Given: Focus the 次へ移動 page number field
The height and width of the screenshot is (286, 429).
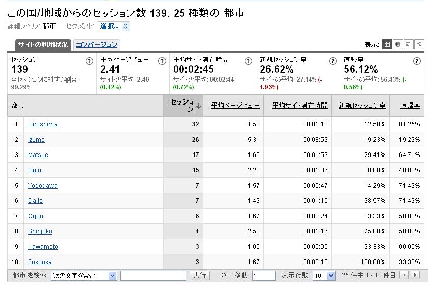Looking at the screenshot, I should [x=263, y=276].
